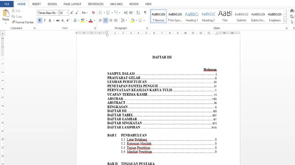Open the font size dropdown

[x=67, y=13]
